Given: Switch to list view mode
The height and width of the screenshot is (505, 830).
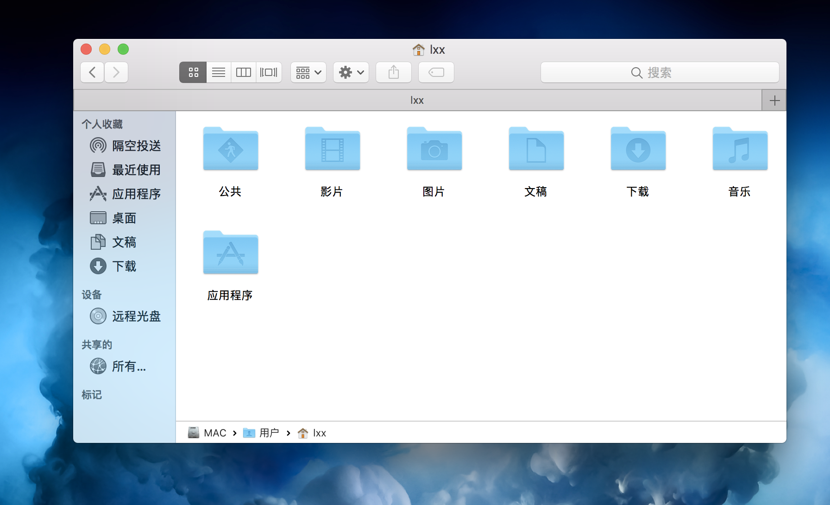Looking at the screenshot, I should coord(219,72).
